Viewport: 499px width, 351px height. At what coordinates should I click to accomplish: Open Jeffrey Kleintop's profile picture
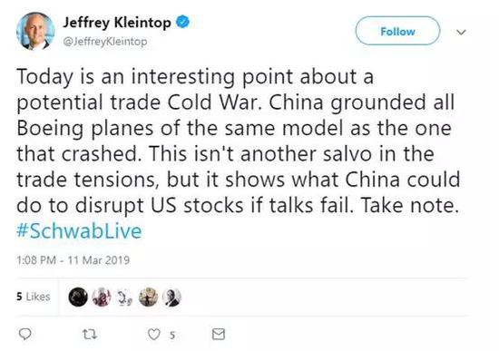35,31
